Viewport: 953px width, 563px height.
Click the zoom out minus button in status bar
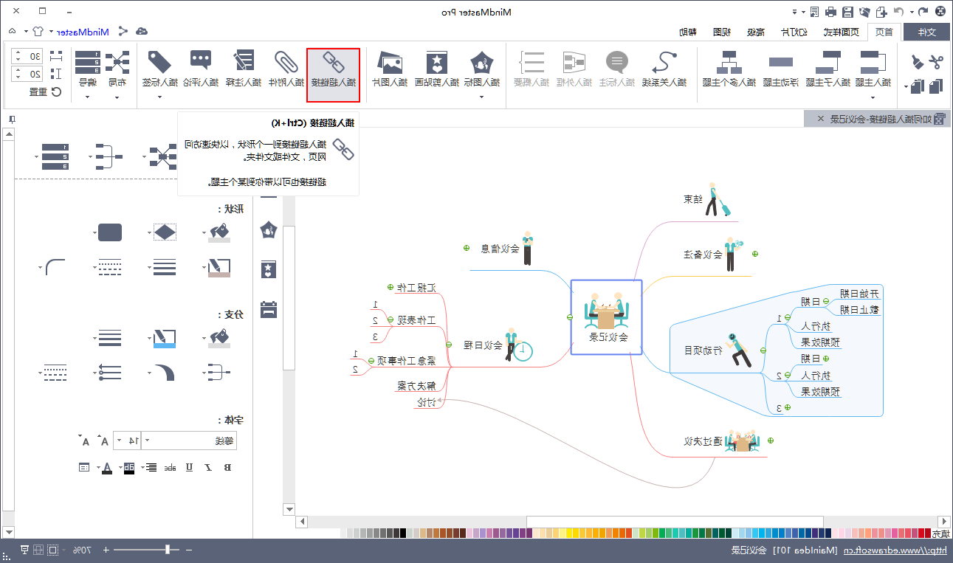pyautogui.click(x=189, y=550)
